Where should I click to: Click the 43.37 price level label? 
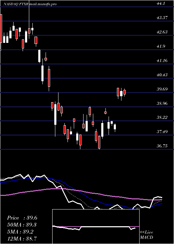[x=163, y=17]
